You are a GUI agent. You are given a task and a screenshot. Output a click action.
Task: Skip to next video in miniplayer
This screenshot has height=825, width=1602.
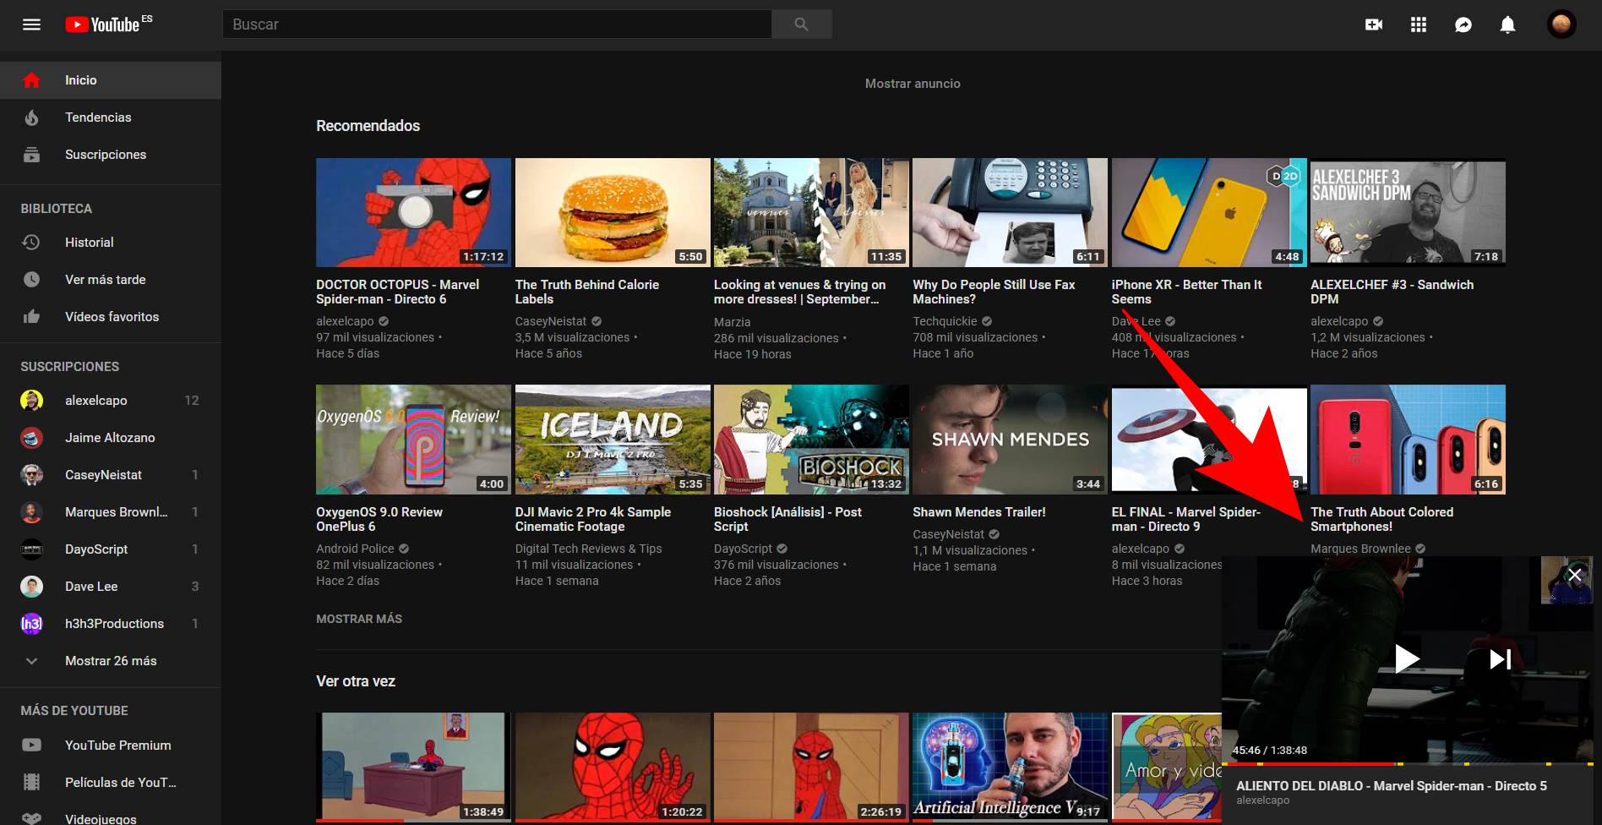pyautogui.click(x=1500, y=658)
